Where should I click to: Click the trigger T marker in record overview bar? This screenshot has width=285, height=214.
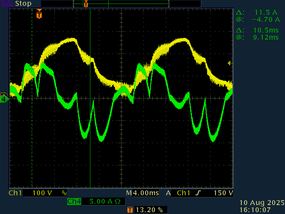[86, 4]
